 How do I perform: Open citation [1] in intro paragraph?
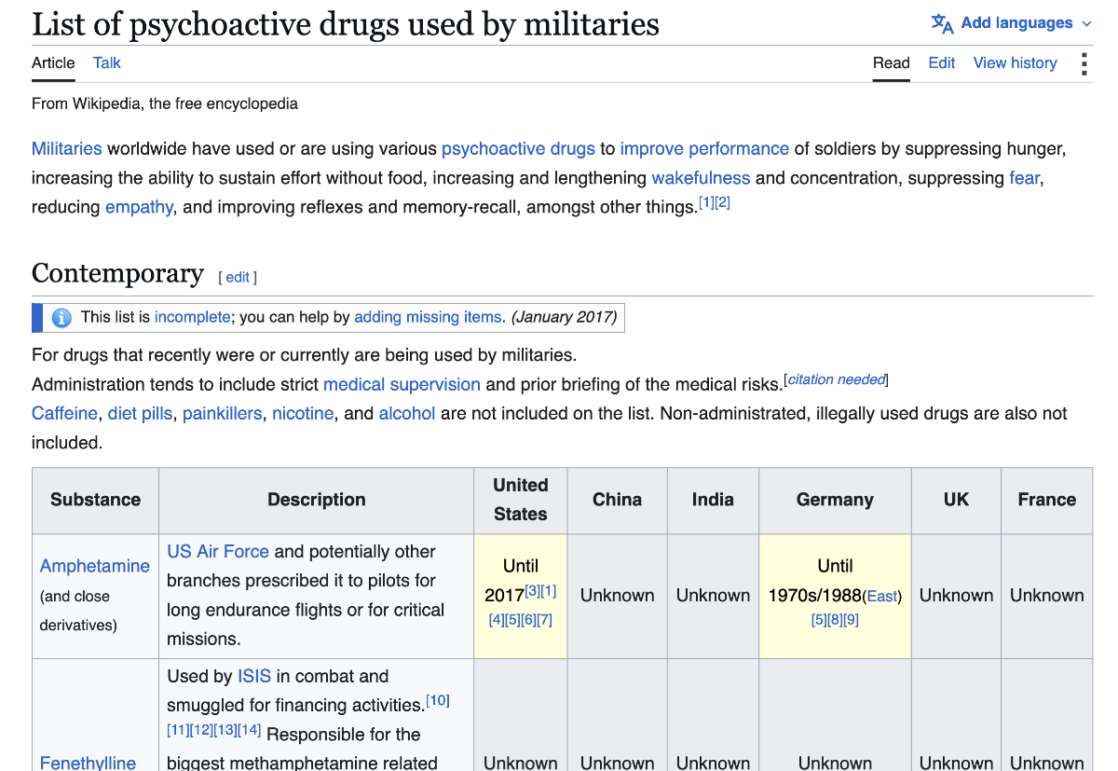(x=706, y=202)
